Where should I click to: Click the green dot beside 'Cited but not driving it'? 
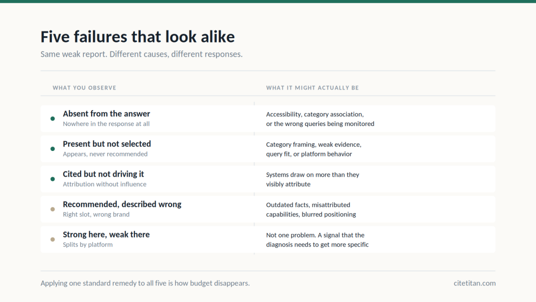[x=53, y=179]
